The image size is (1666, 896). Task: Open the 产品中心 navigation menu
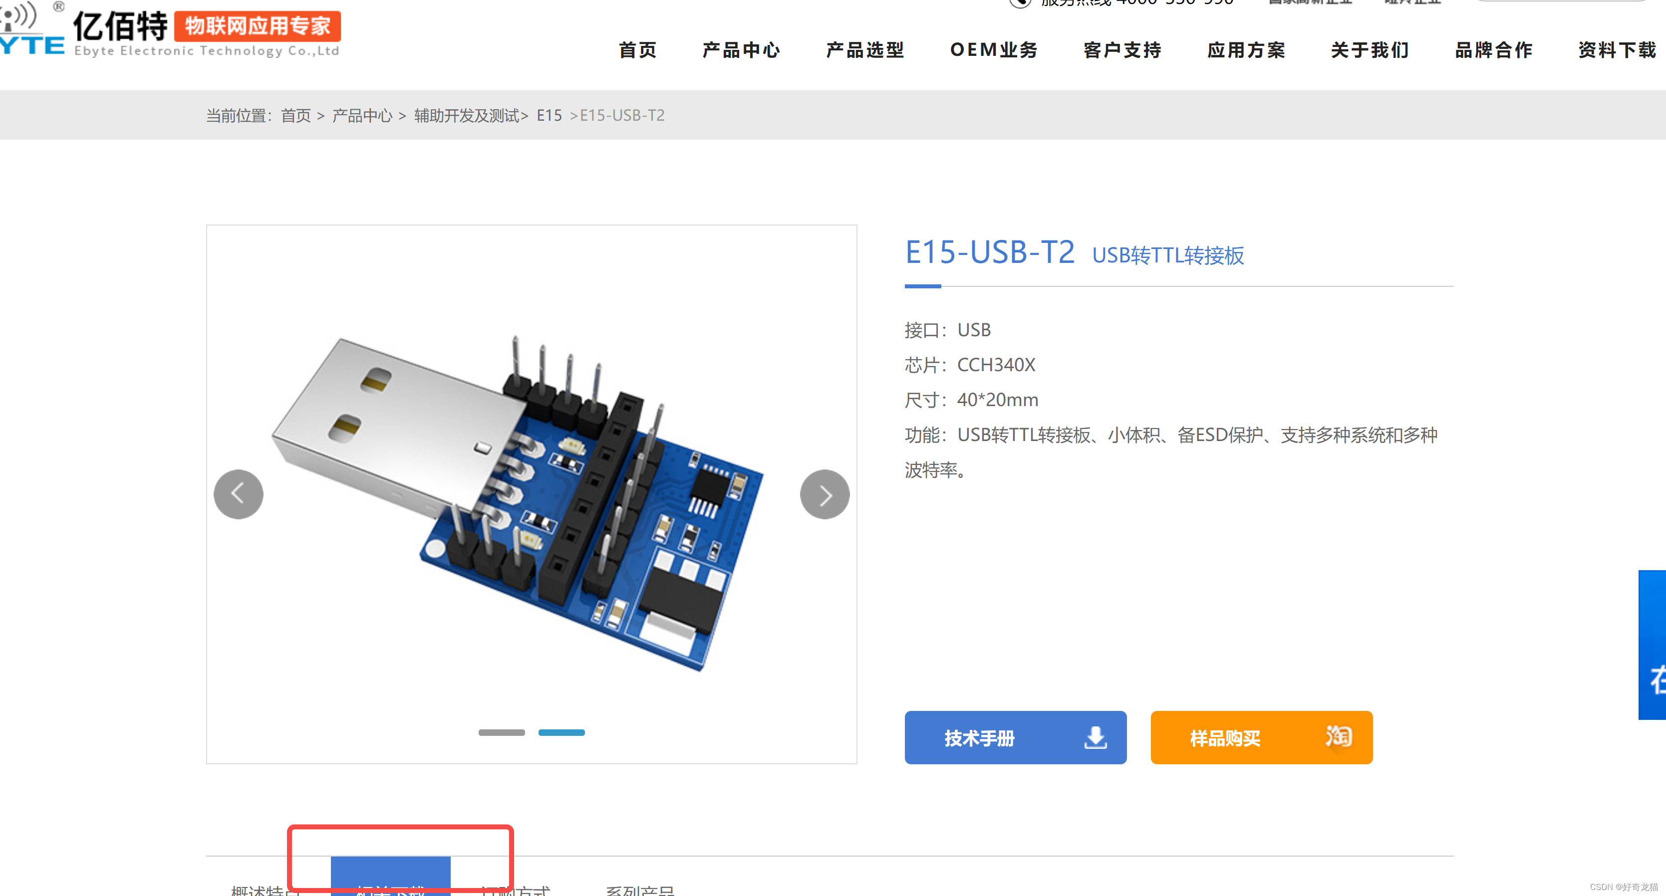(741, 50)
